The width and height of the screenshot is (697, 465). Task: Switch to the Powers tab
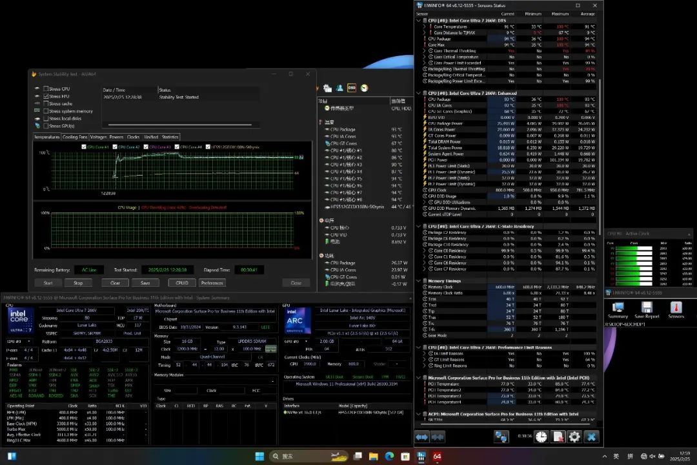[116, 137]
